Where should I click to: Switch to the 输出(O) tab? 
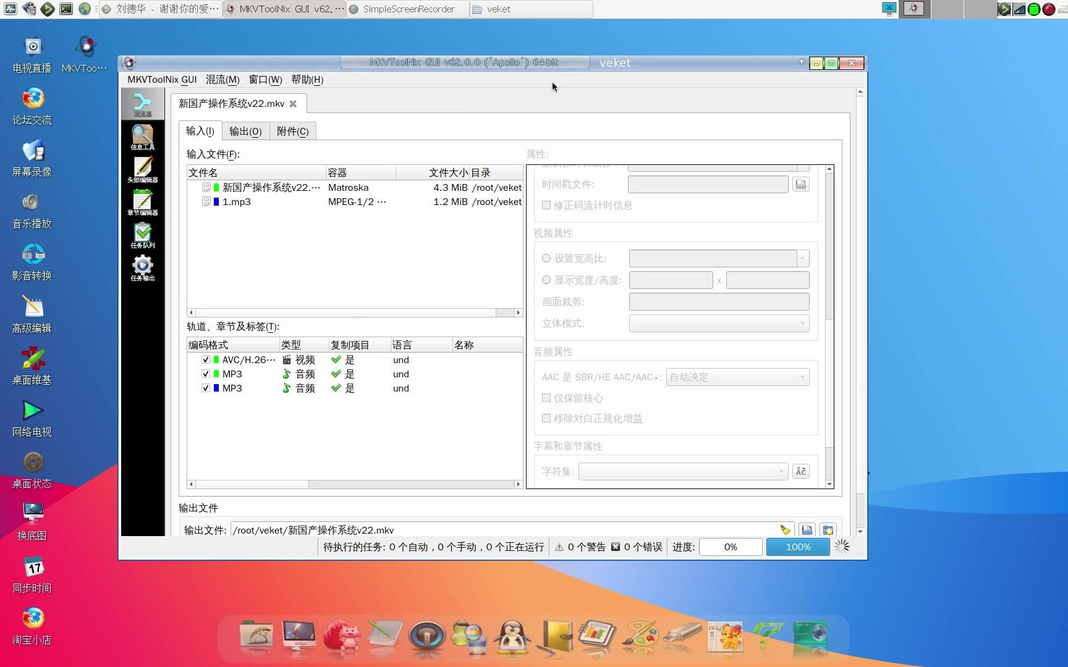pyautogui.click(x=245, y=131)
